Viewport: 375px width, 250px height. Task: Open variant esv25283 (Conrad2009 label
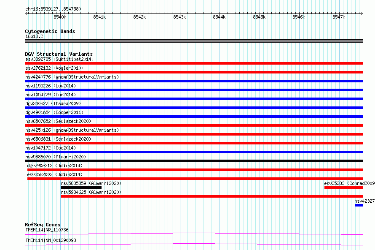pos(349,183)
